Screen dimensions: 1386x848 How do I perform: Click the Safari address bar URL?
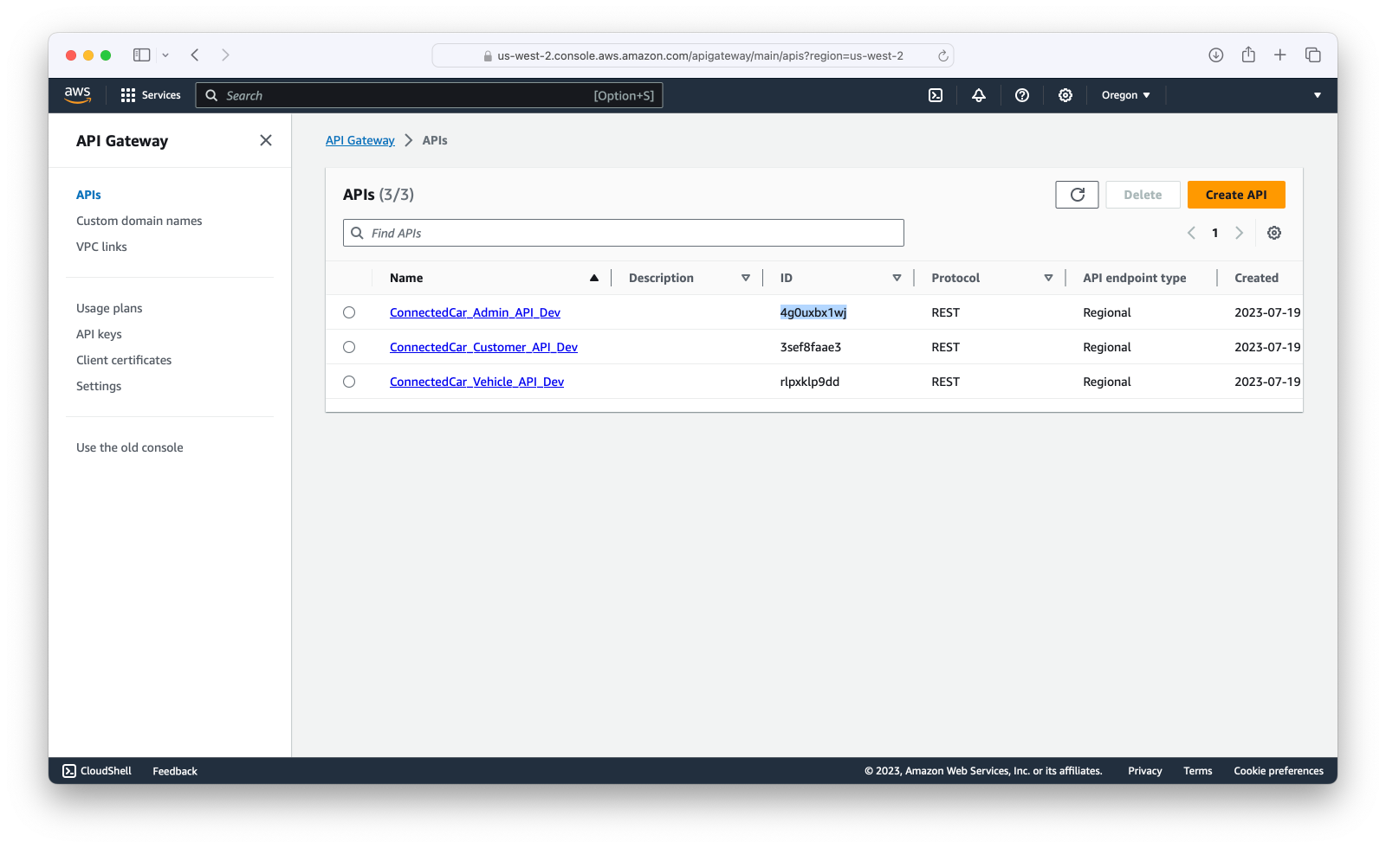(x=700, y=55)
